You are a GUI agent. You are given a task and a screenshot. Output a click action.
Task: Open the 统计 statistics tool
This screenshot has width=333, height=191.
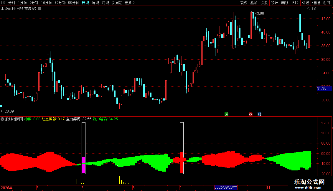274,3
